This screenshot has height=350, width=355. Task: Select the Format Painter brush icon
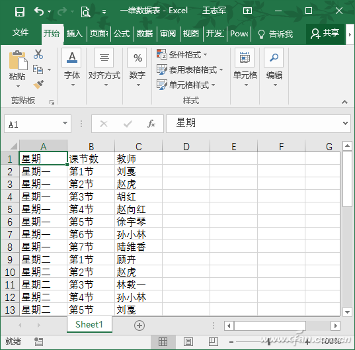[x=38, y=85]
